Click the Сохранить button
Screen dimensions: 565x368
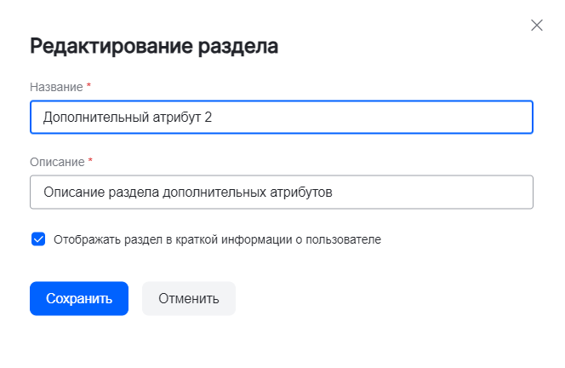coord(79,299)
